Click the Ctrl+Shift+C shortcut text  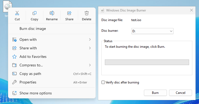pyautogui.click(x=82, y=74)
